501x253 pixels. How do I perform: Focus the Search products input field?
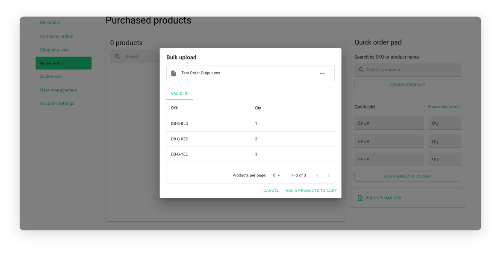(408, 70)
